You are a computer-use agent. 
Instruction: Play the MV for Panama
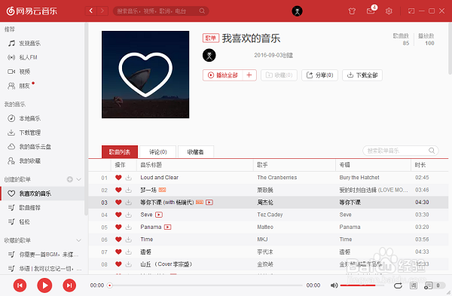pyautogui.click(x=167, y=227)
